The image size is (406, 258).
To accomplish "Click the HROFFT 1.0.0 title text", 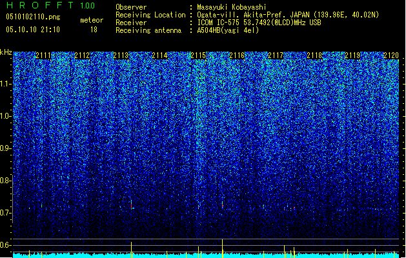I will pos(51,5).
